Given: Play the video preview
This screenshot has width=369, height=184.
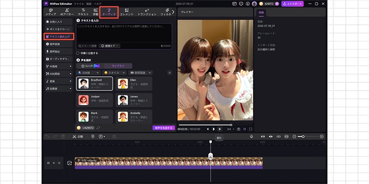Looking at the screenshot, I should pos(214,129).
